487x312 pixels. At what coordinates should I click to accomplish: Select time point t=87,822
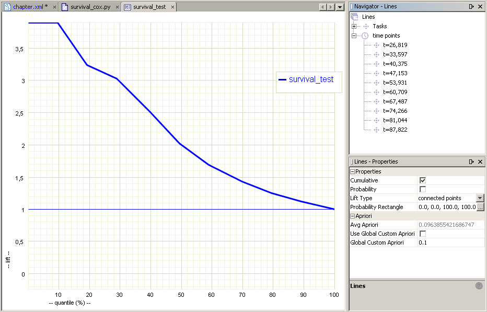[395, 130]
